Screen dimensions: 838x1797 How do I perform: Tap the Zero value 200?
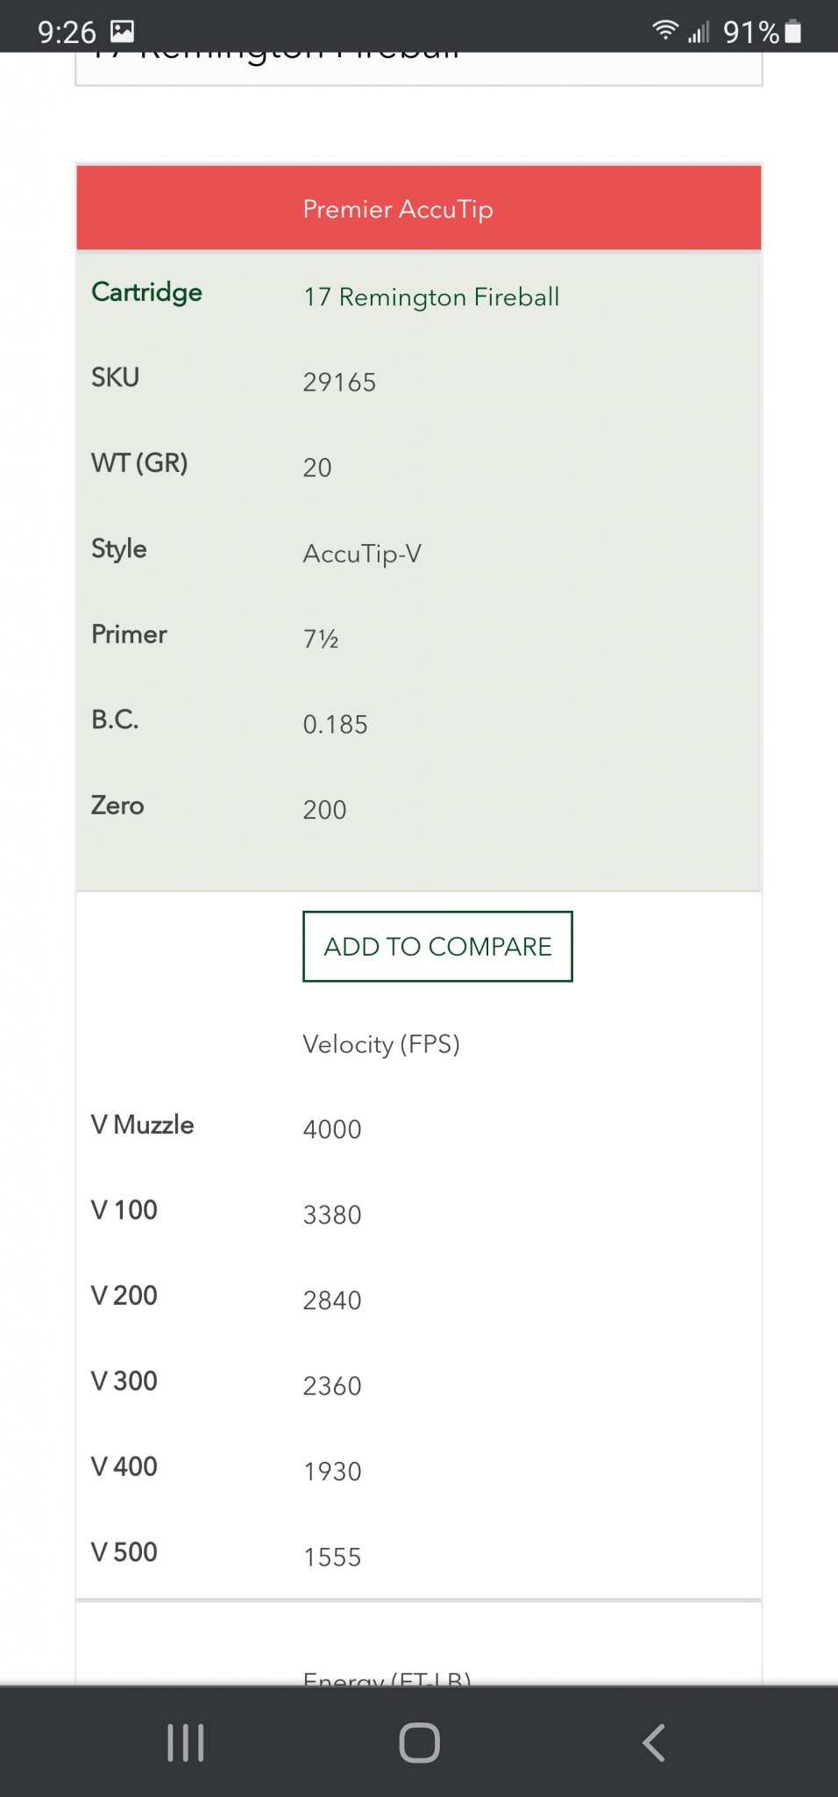(x=324, y=809)
